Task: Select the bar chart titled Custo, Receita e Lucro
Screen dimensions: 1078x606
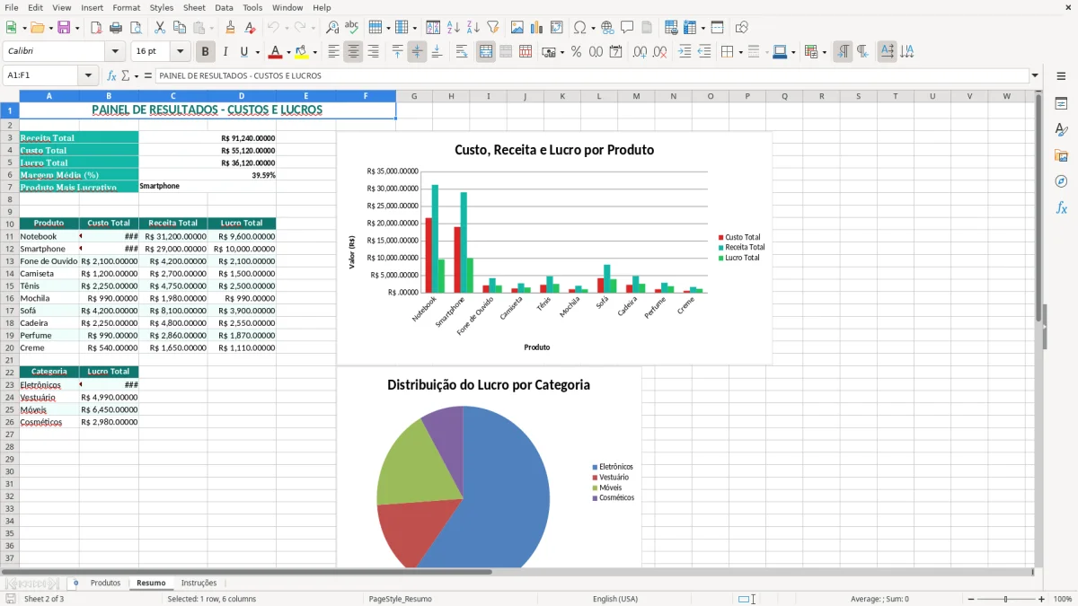Action: pyautogui.click(x=554, y=248)
